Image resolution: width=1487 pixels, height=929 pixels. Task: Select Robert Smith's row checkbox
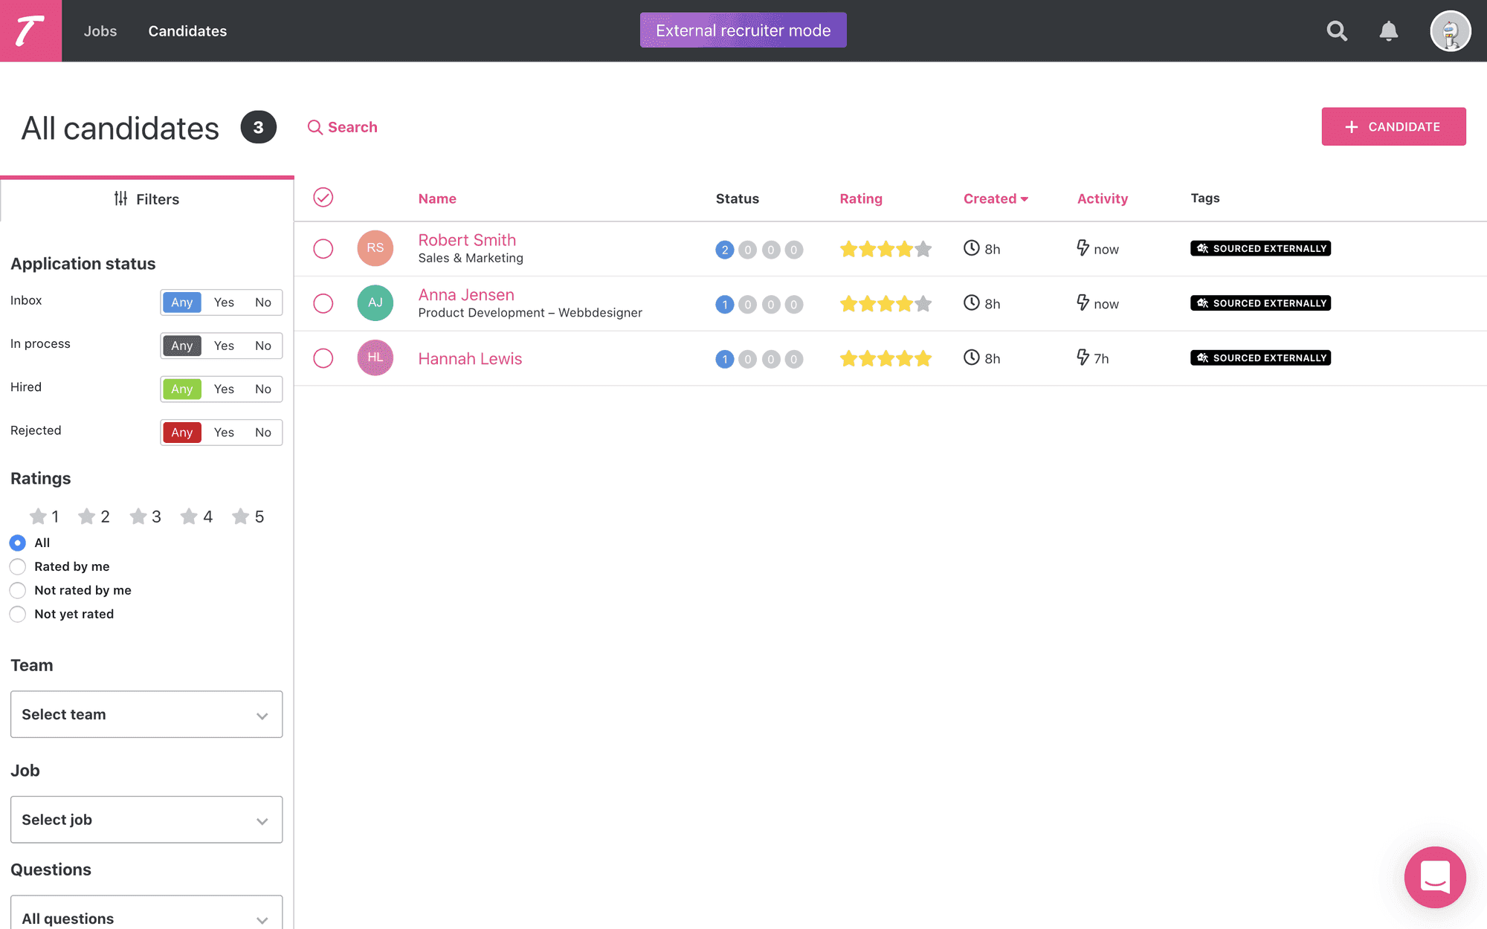point(323,248)
